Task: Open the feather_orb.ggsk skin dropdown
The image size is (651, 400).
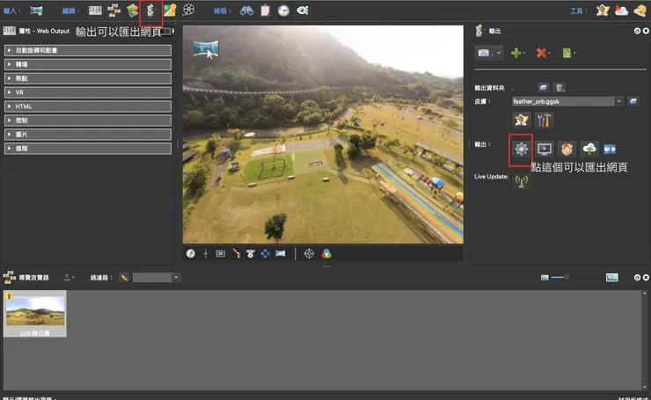Action: [619, 102]
